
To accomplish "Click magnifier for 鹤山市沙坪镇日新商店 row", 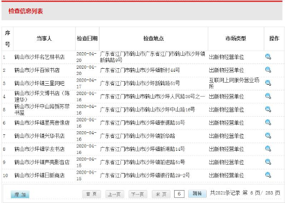I will (x=268, y=175).
